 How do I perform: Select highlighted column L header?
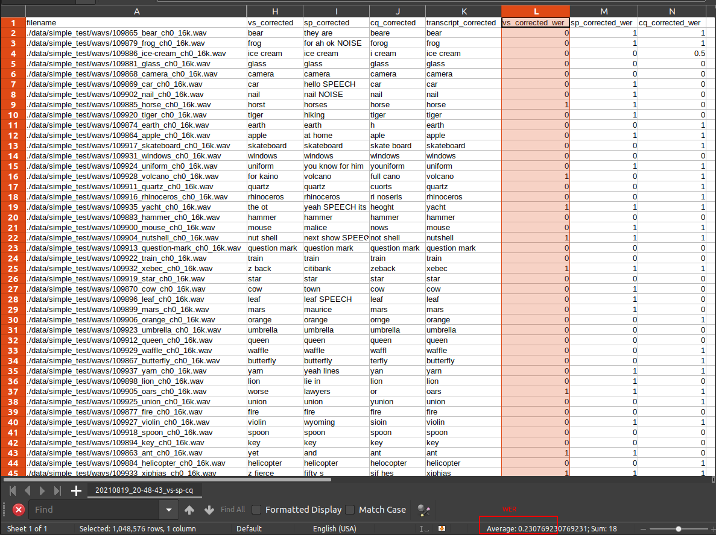pos(536,11)
